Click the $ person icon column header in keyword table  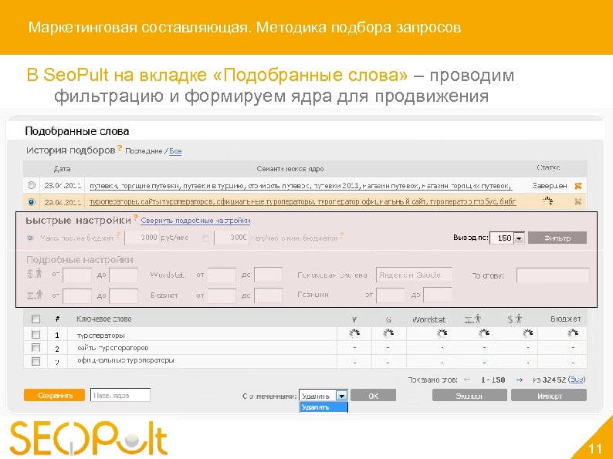point(515,319)
